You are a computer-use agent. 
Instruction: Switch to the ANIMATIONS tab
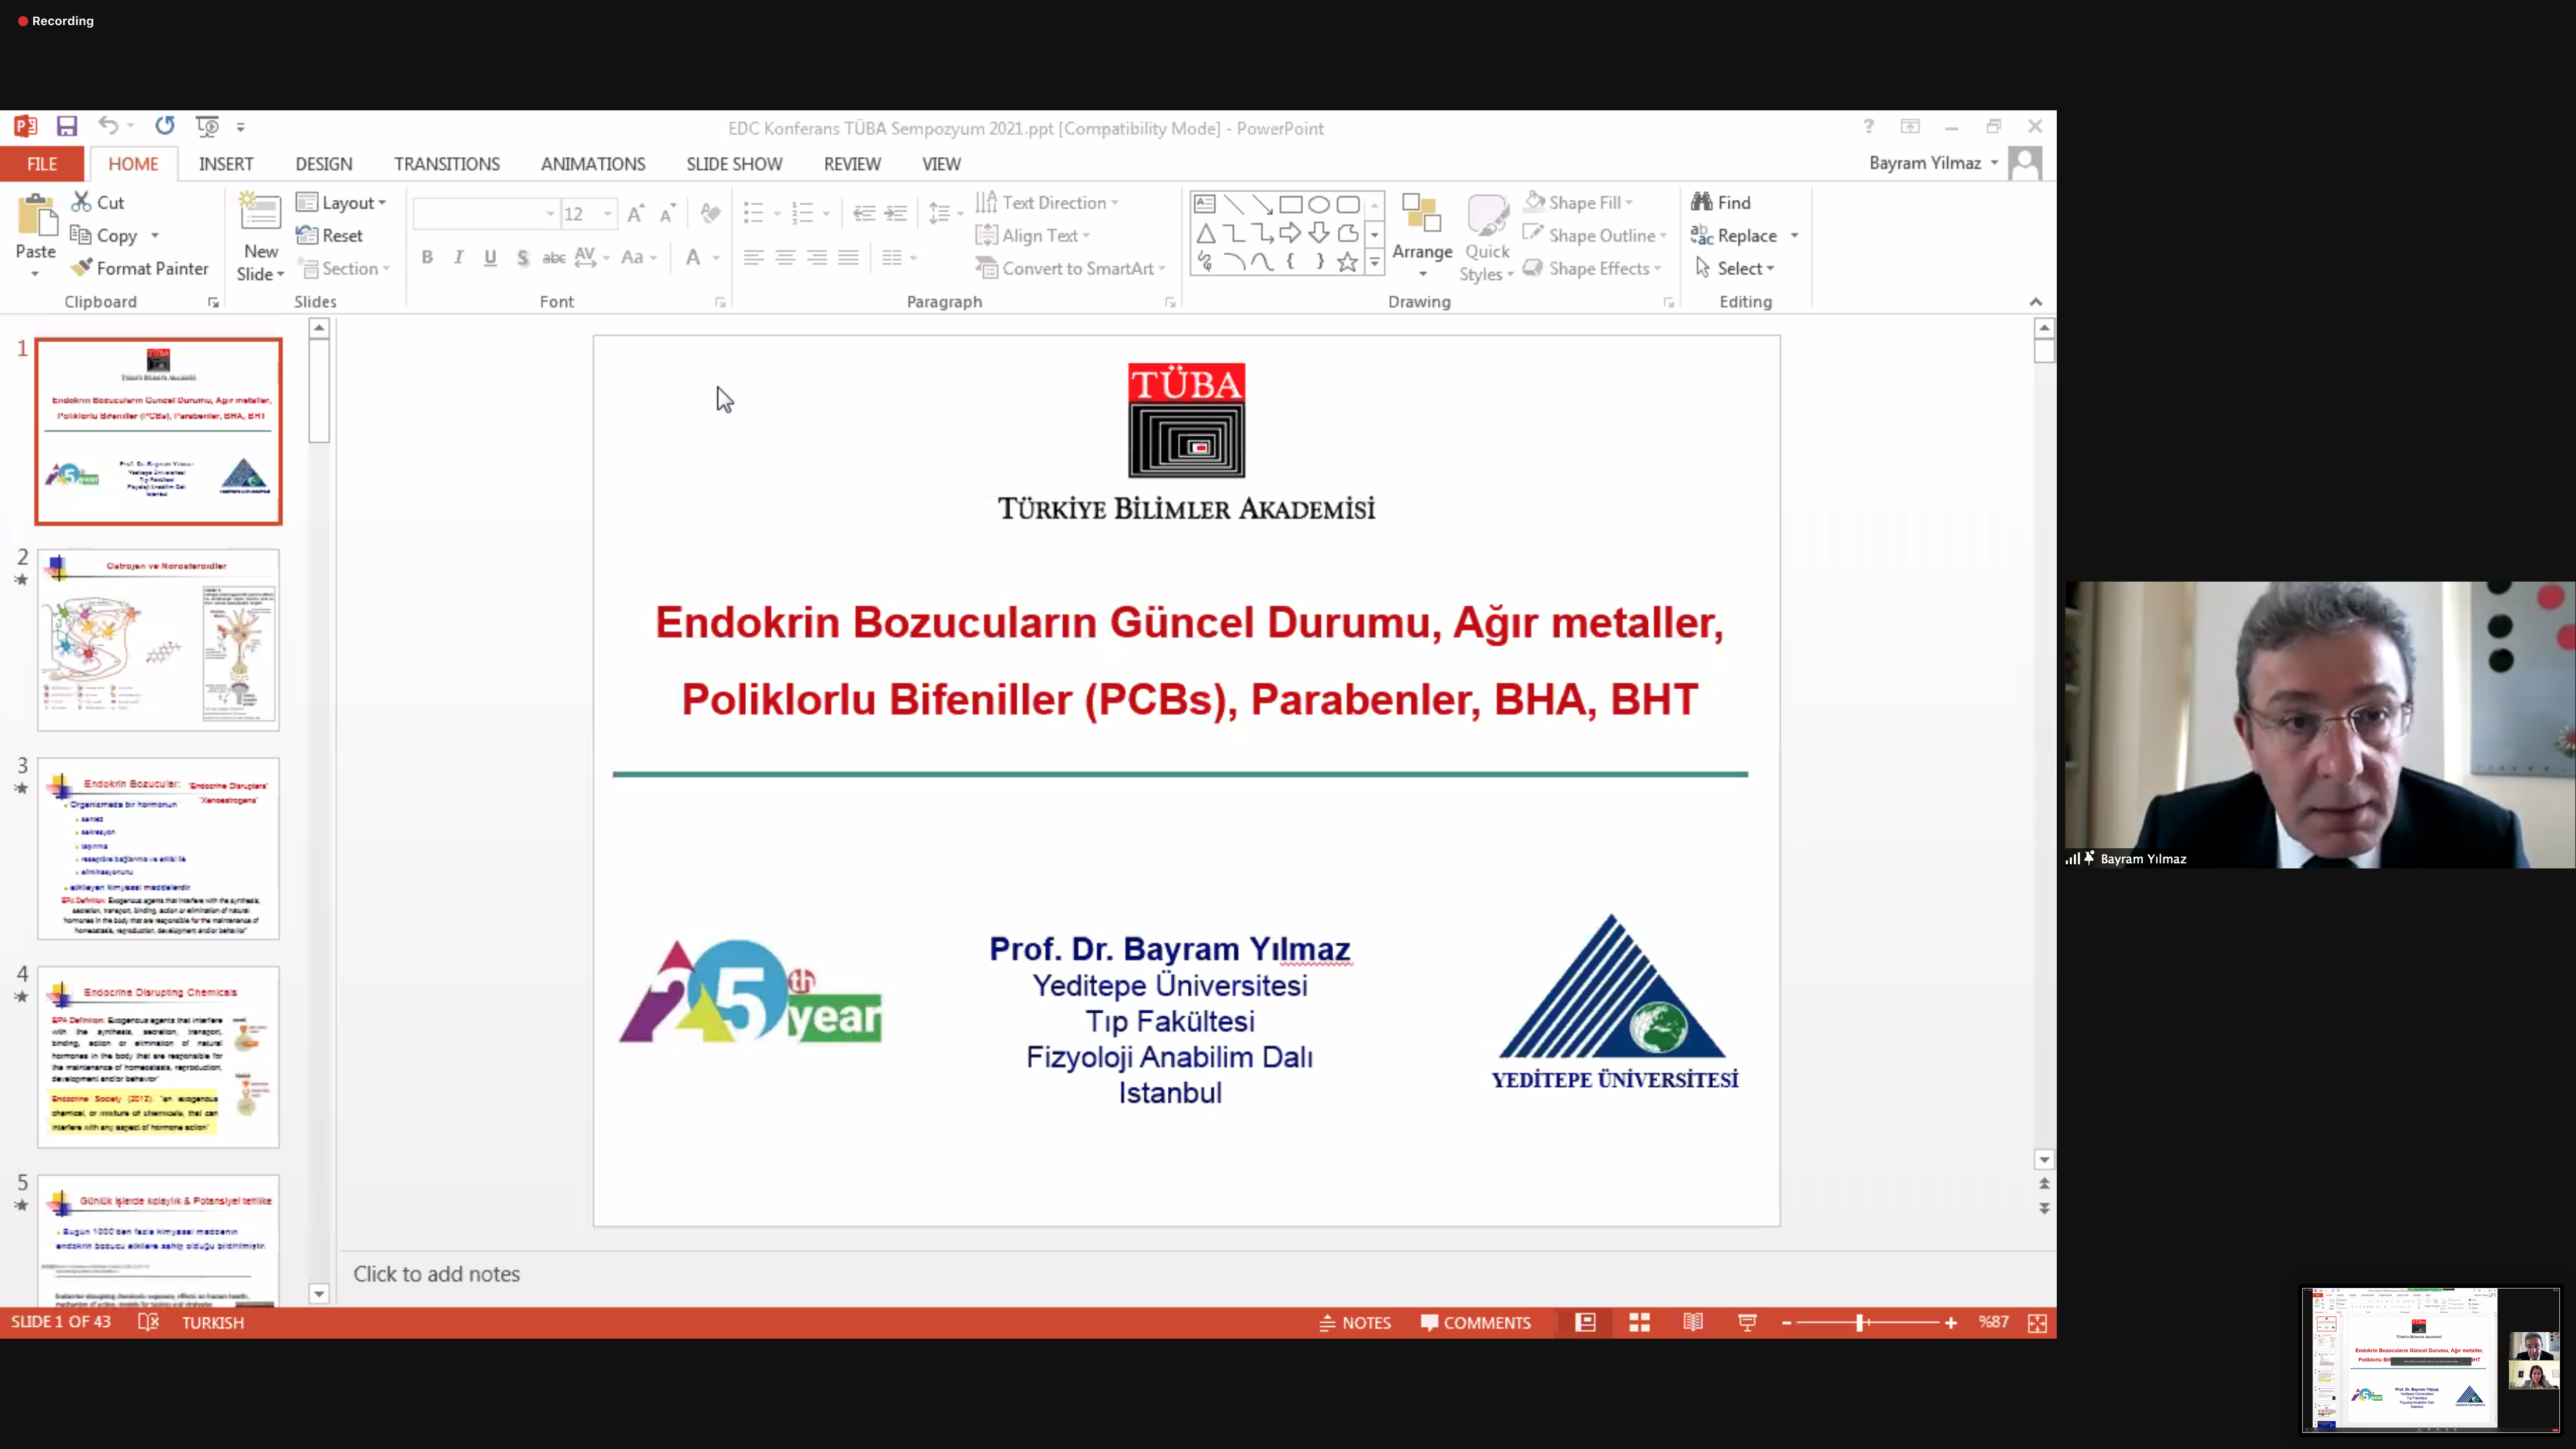[593, 164]
